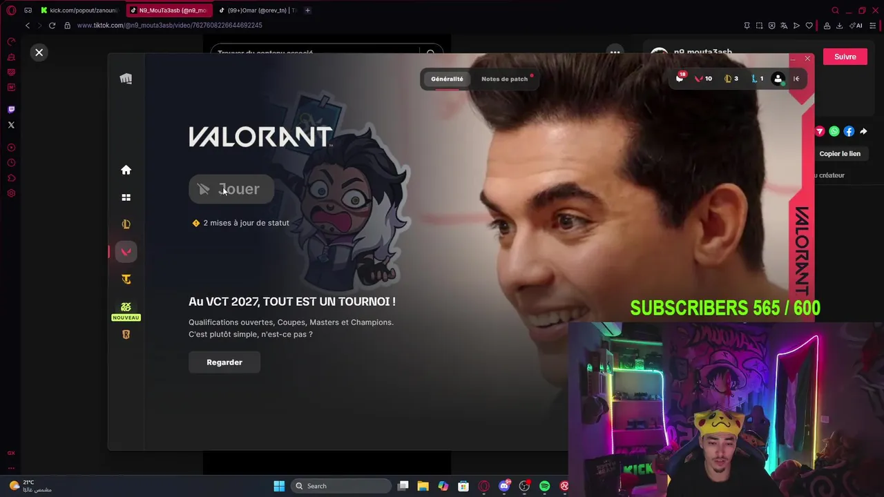This screenshot has width=884, height=497.
Task: Select Legends of Runeterra sidebar icon
Action: [126, 335]
